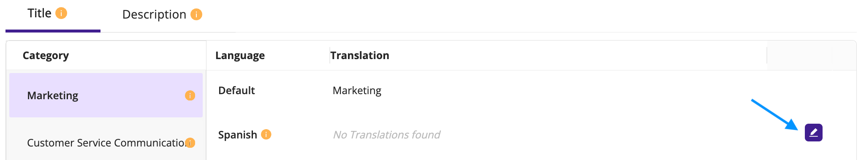Viewport: 861px width, 160px height.
Task: Click the Category column header
Action: (46, 55)
